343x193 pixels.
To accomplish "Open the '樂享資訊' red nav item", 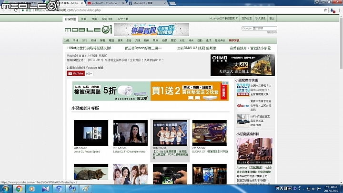I will point(234,41).
